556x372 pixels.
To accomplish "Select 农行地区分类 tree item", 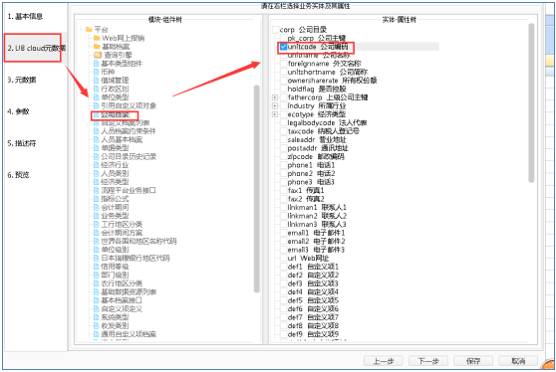I will click(x=122, y=283).
